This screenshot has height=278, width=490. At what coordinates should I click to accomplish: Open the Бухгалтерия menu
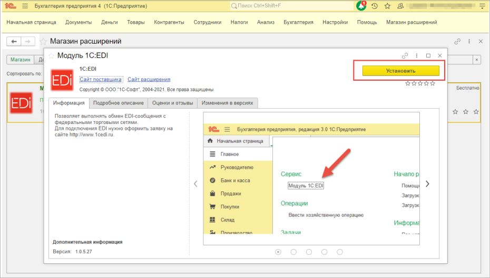tap(298, 22)
